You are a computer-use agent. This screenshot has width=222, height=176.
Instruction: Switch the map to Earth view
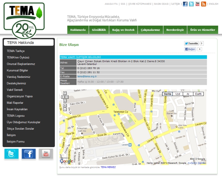pyautogui.click(x=198, y=94)
